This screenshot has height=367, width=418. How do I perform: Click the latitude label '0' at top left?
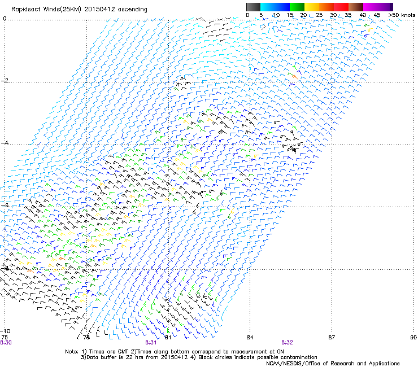pyautogui.click(x=5, y=19)
